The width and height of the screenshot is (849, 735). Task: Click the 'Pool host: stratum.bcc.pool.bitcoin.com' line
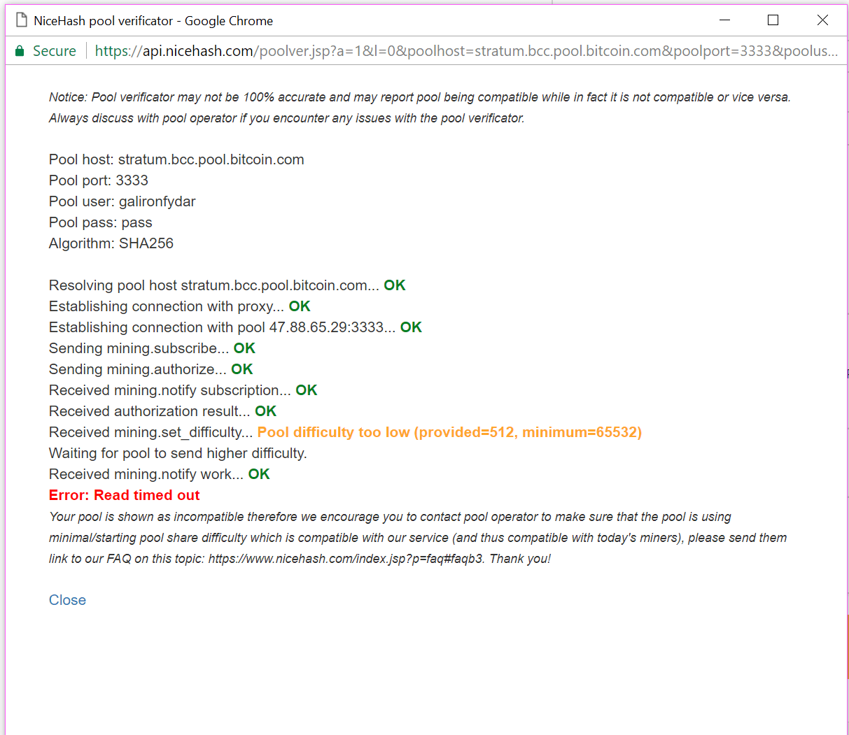click(x=176, y=159)
